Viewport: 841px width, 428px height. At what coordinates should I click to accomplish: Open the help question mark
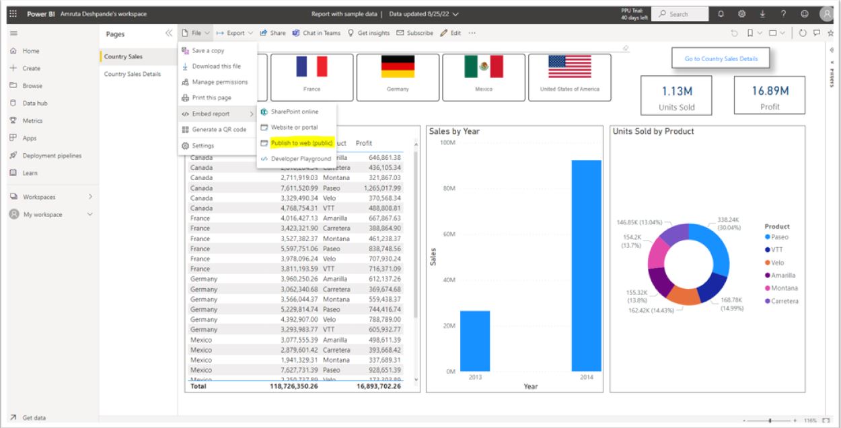coord(783,14)
